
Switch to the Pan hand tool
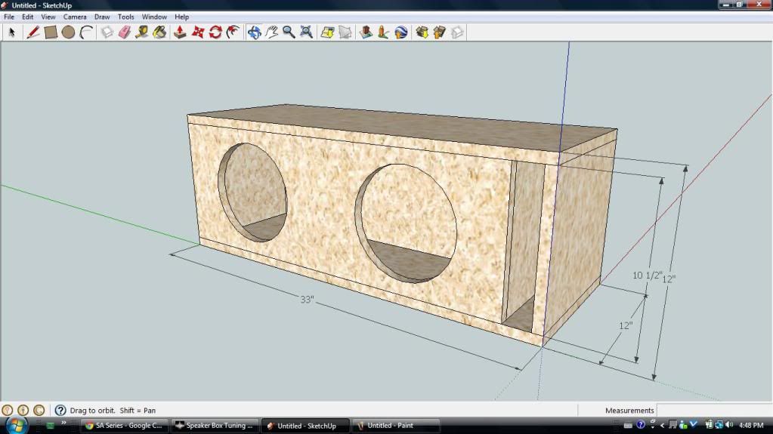point(271,32)
